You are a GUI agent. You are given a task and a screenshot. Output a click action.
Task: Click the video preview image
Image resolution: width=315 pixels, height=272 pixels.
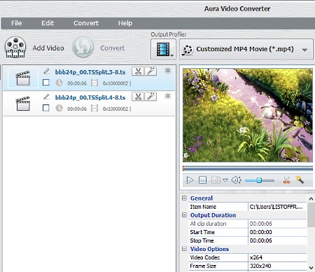[x=248, y=115]
